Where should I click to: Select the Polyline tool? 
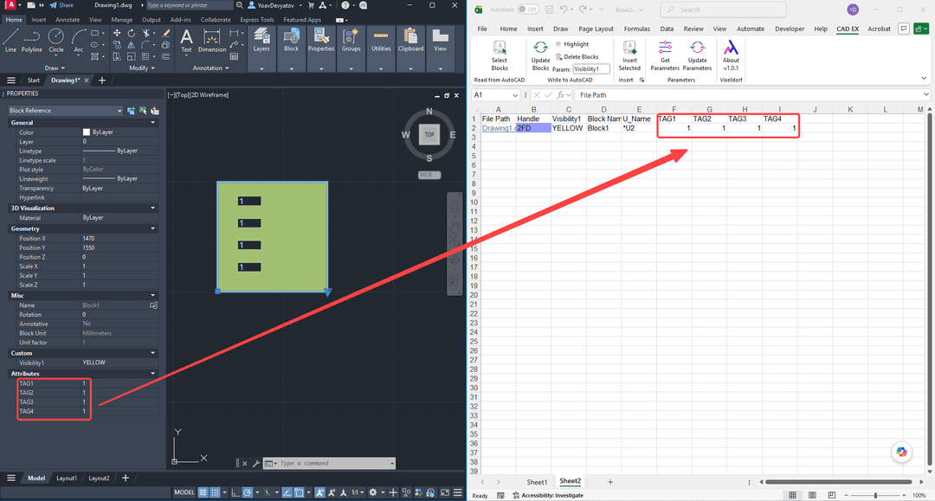tap(32, 42)
